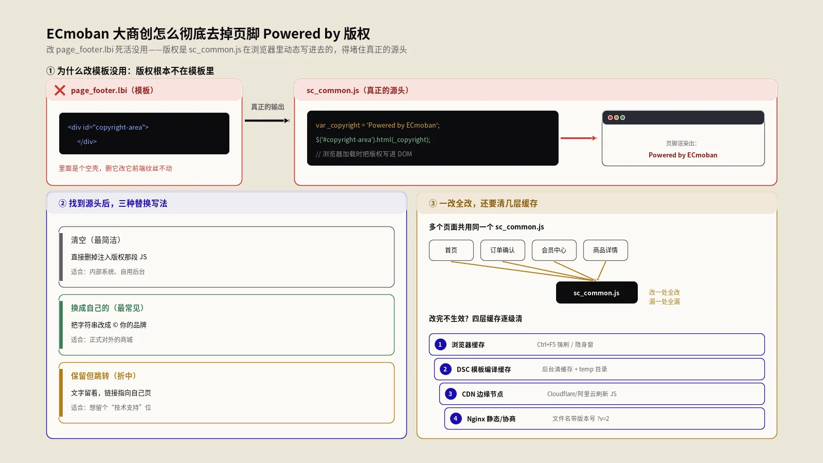Viewport: 823px width, 463px height.
Task: Click the text 直接删掉注入版权那段 JS
Action: 109,257
